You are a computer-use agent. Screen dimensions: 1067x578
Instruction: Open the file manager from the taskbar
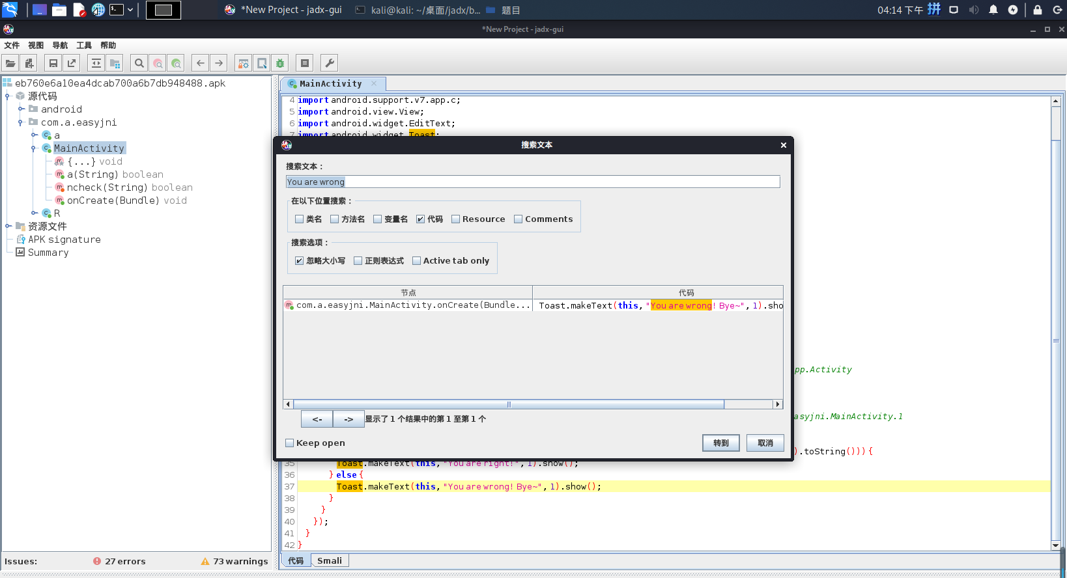[x=59, y=10]
